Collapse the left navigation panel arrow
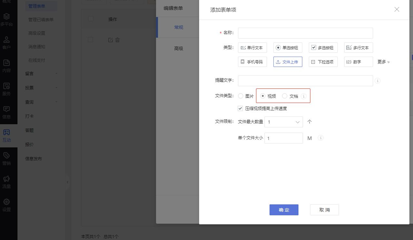 (68, 182)
